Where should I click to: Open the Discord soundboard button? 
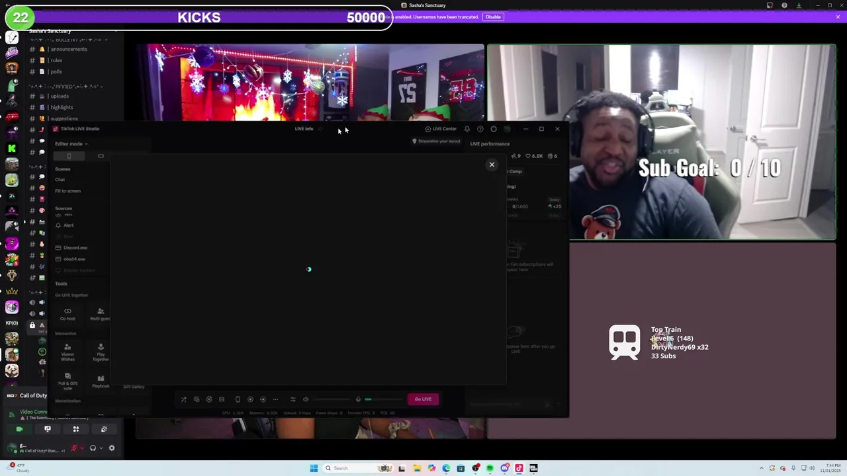(x=104, y=430)
